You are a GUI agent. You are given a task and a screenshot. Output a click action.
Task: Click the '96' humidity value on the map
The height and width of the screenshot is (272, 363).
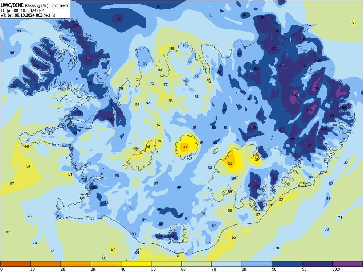219,73
